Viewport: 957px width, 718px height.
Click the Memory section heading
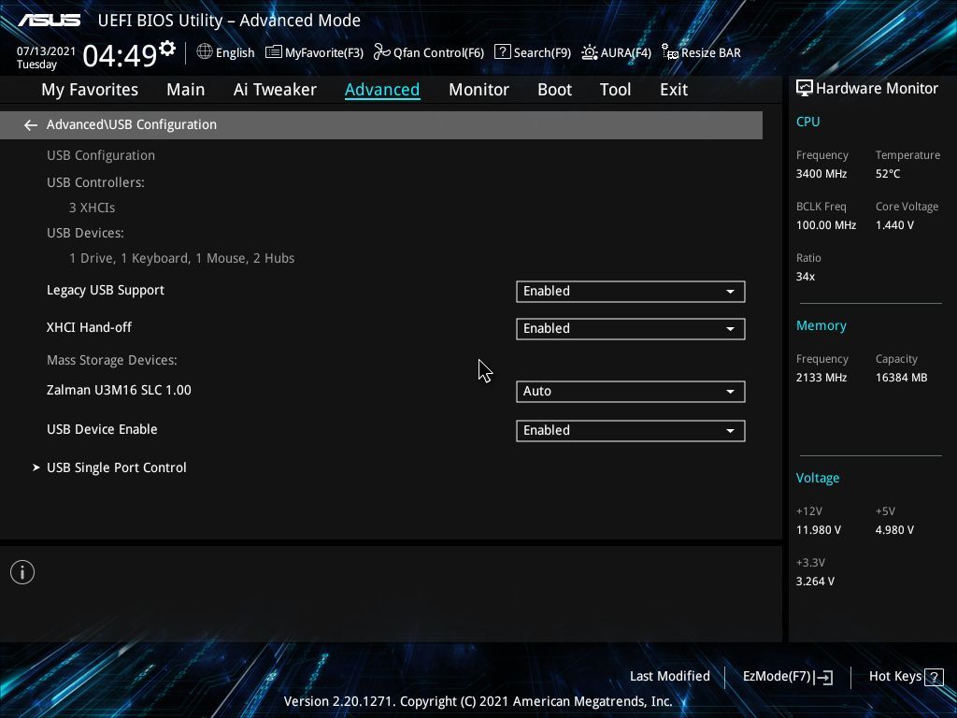coord(821,325)
